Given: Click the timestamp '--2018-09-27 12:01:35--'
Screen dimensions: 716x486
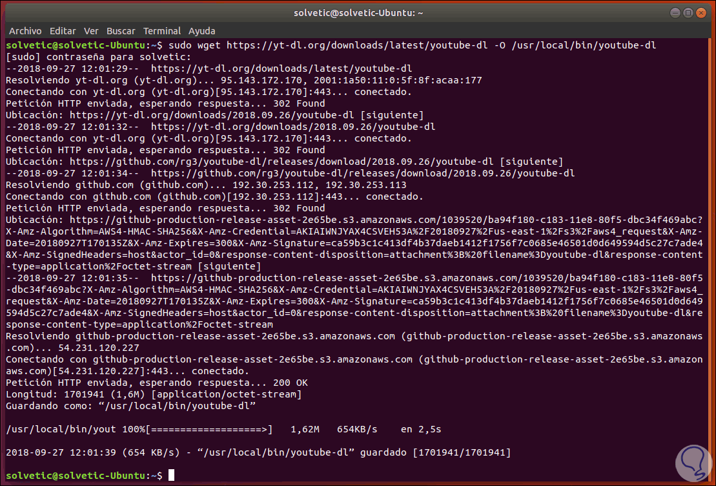Looking at the screenshot, I should [x=72, y=278].
